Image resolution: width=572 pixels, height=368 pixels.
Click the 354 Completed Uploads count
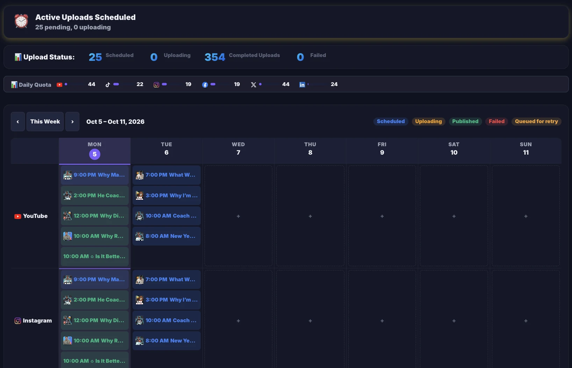pyautogui.click(x=215, y=57)
